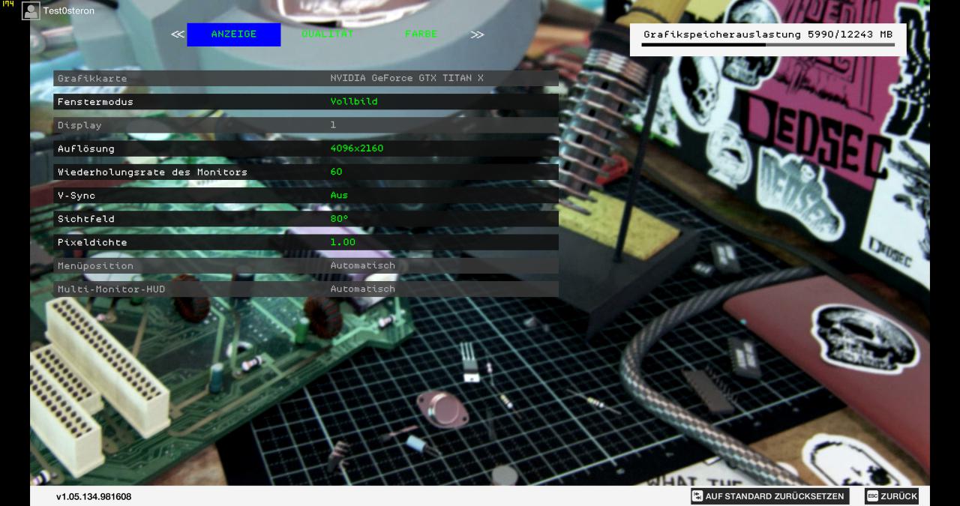Click the ESC key icon beside Zurück

tap(871, 496)
